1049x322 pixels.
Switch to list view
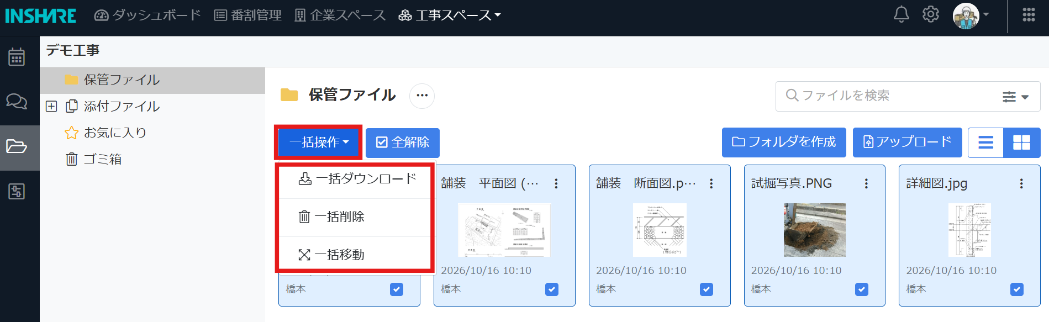tap(985, 142)
